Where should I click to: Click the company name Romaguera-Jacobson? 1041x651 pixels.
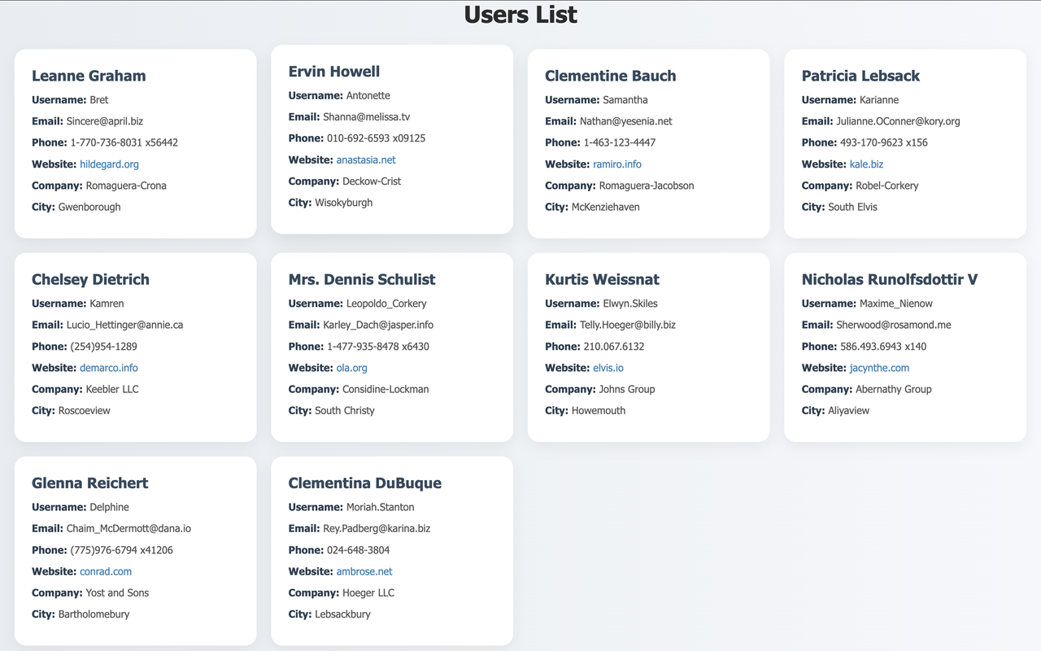tap(647, 186)
